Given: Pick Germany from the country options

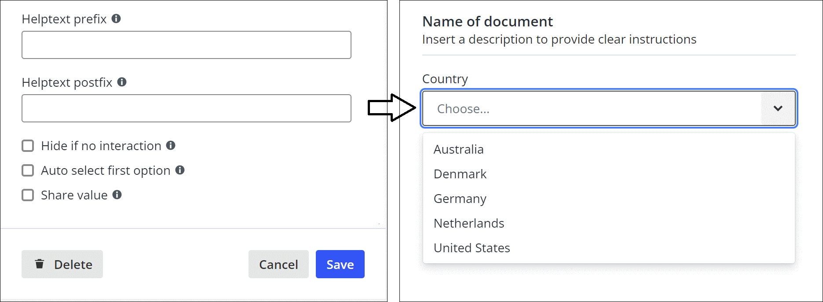Looking at the screenshot, I should [x=460, y=199].
